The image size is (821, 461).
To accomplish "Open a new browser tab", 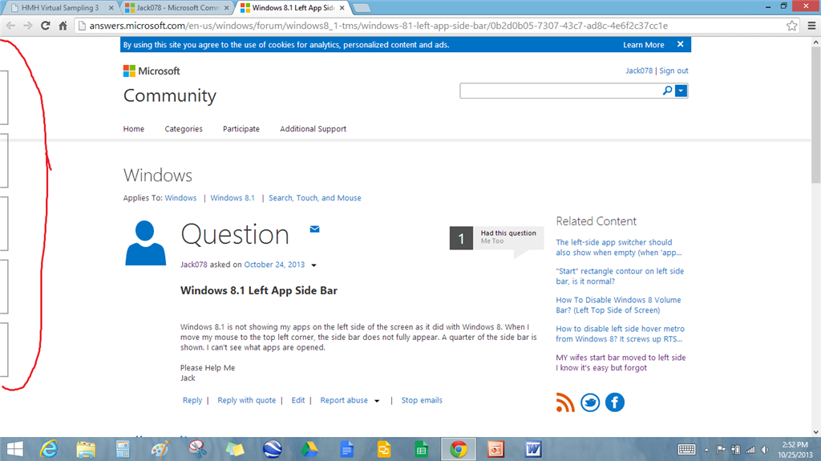I will (x=362, y=8).
